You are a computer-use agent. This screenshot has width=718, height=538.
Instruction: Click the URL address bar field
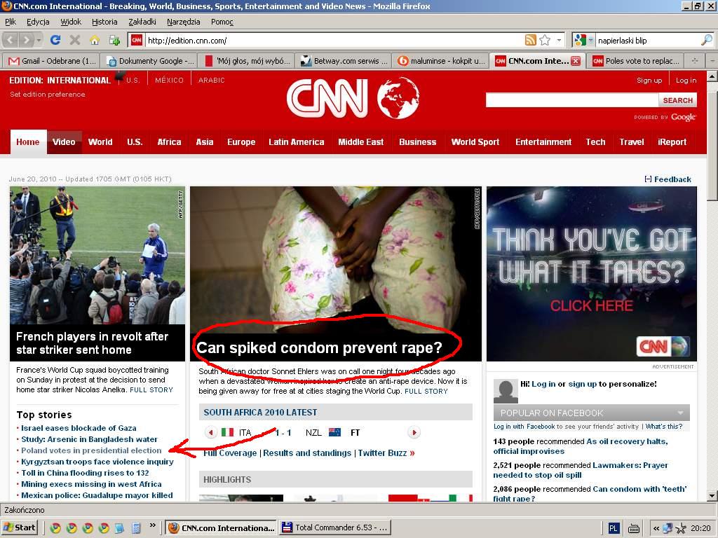coord(334,40)
